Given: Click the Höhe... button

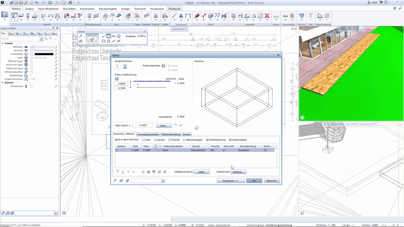Looking at the screenshot, I should pyautogui.click(x=164, y=125).
